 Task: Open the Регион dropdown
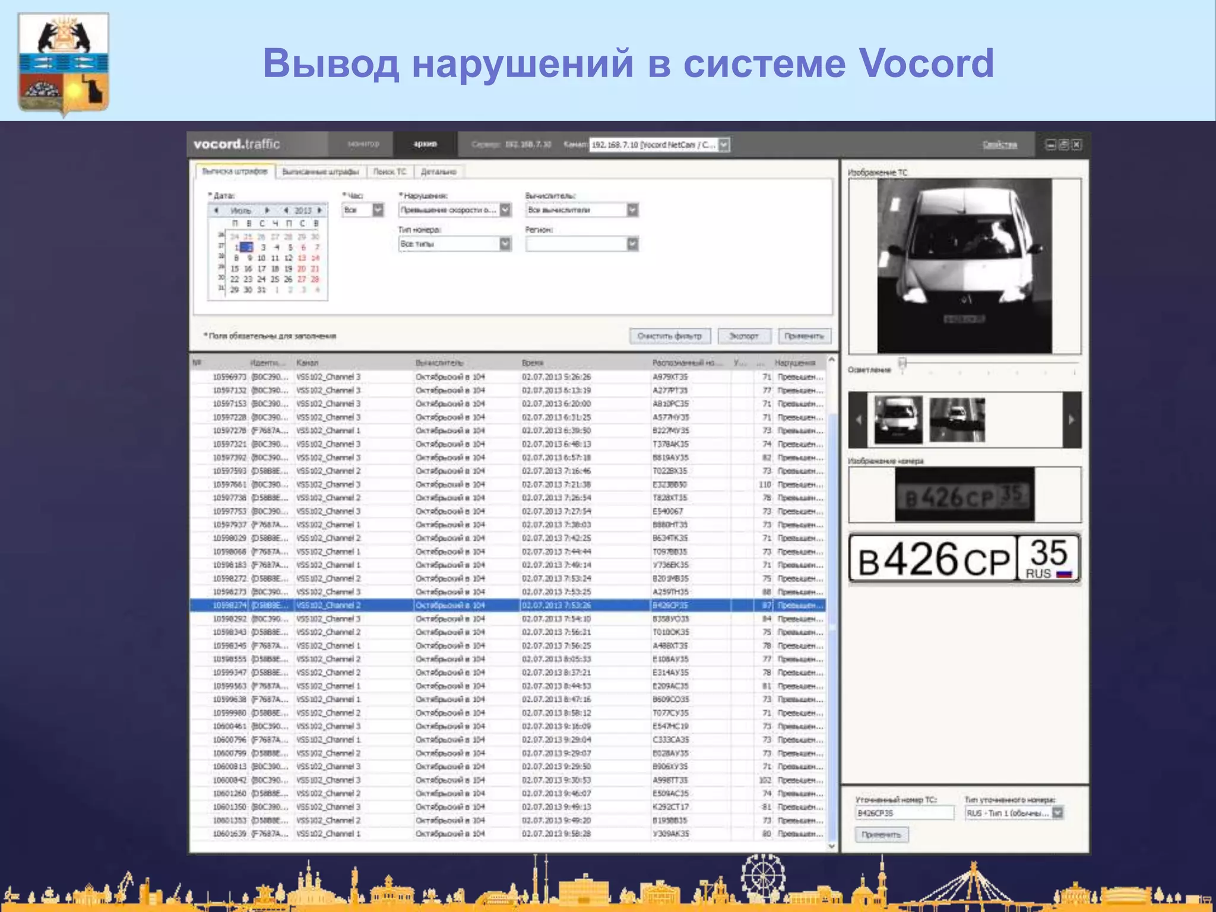click(632, 244)
